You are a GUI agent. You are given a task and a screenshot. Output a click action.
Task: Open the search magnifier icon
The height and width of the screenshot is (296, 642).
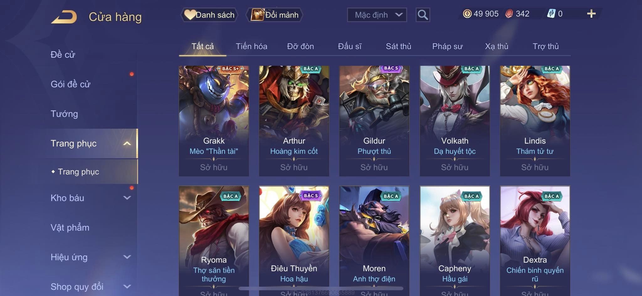click(x=423, y=15)
